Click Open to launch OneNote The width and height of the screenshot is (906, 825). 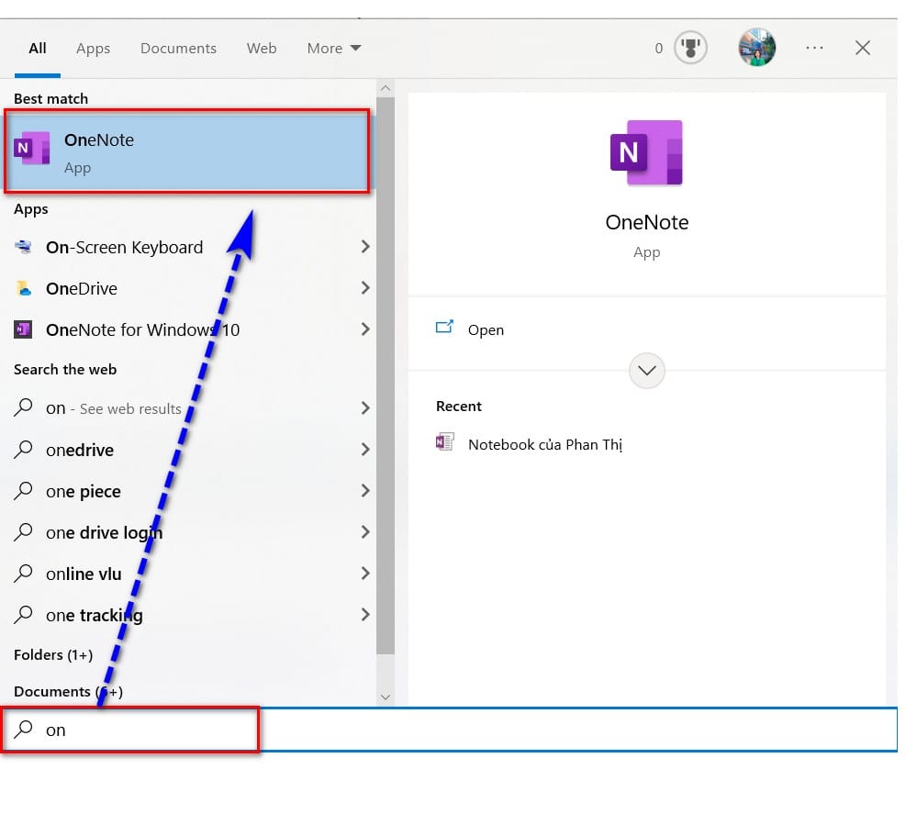click(x=486, y=329)
